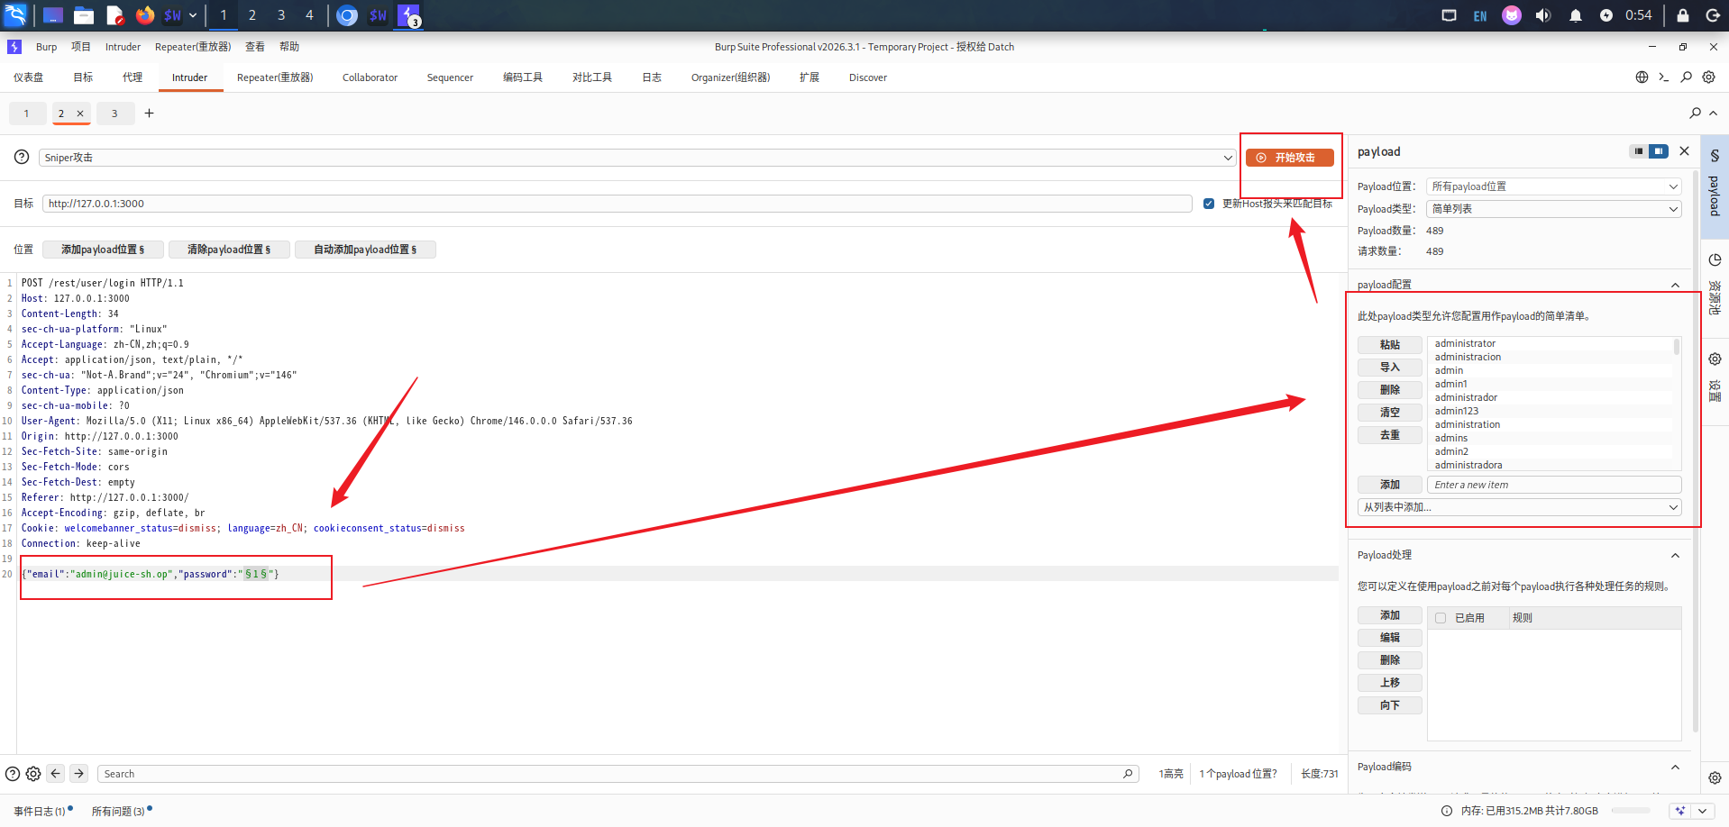Focus the target URL field
The width and height of the screenshot is (1729, 827).
tap(617, 204)
